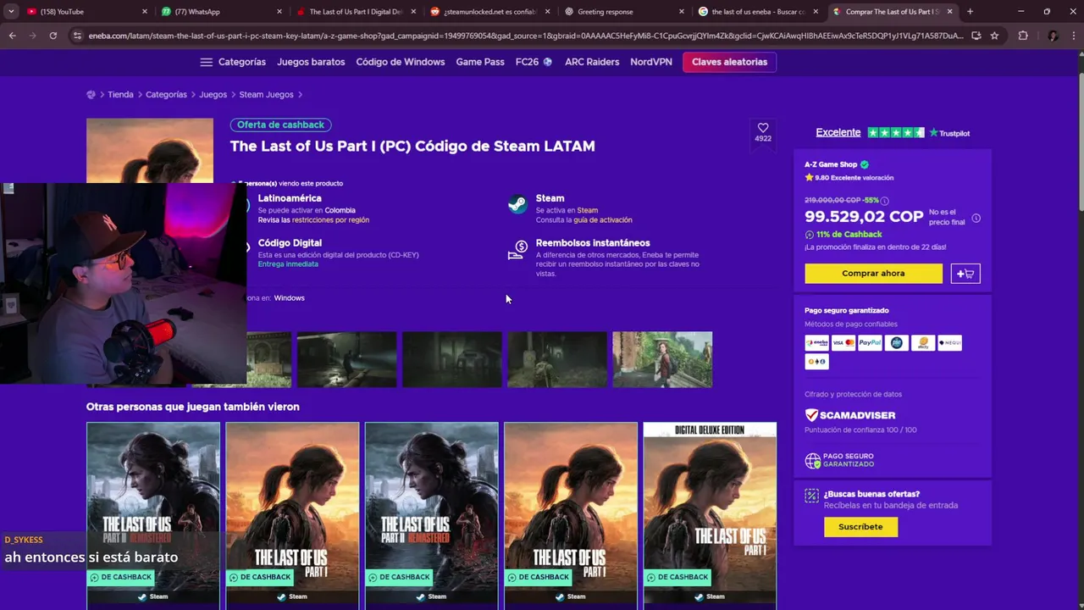Open the Game Pass menu item
Screen dimensions: 1084x610
click(x=480, y=62)
